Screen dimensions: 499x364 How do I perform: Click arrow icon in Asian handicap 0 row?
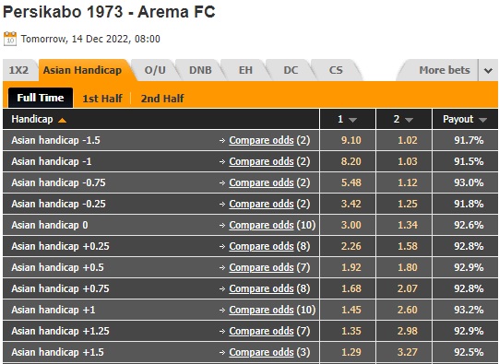point(222,225)
